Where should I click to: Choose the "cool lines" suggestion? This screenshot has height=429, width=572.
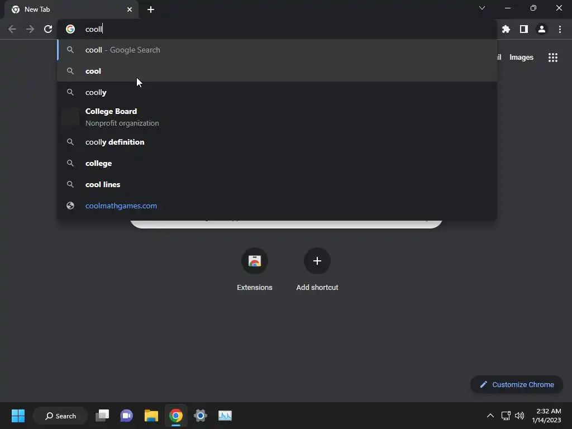click(x=277, y=184)
